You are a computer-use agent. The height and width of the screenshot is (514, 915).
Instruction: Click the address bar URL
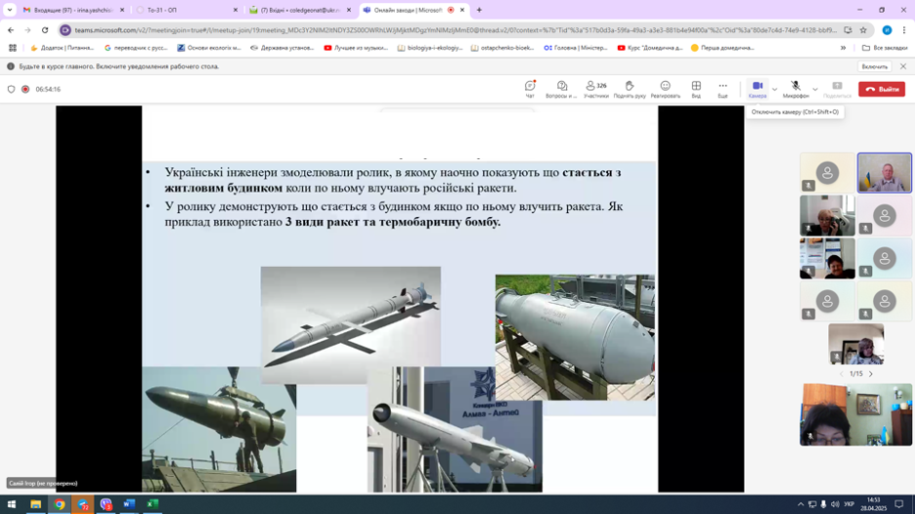(x=456, y=29)
